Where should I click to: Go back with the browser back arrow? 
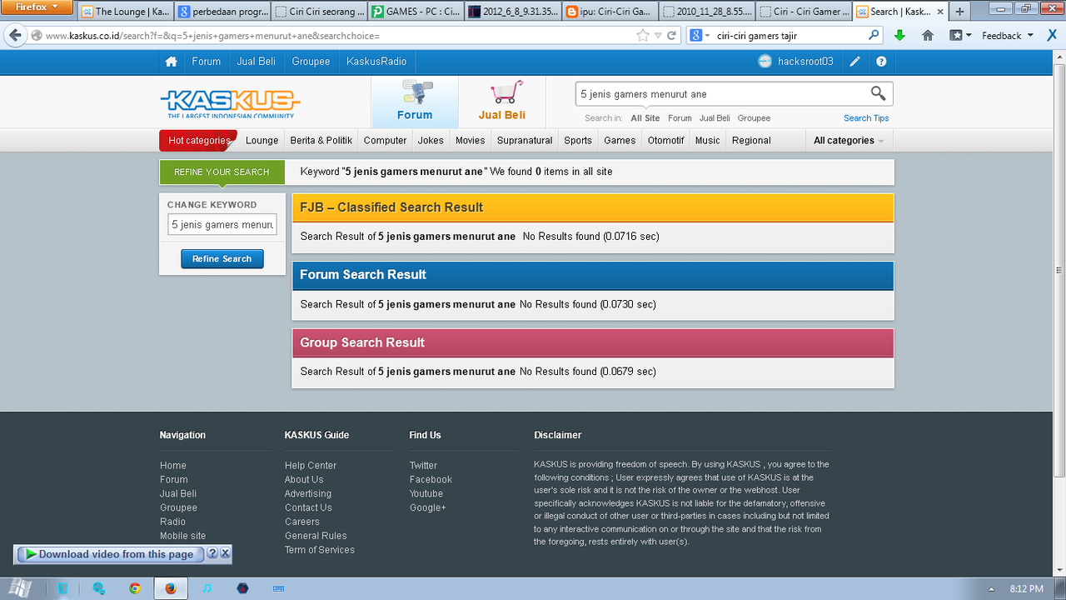click(15, 36)
